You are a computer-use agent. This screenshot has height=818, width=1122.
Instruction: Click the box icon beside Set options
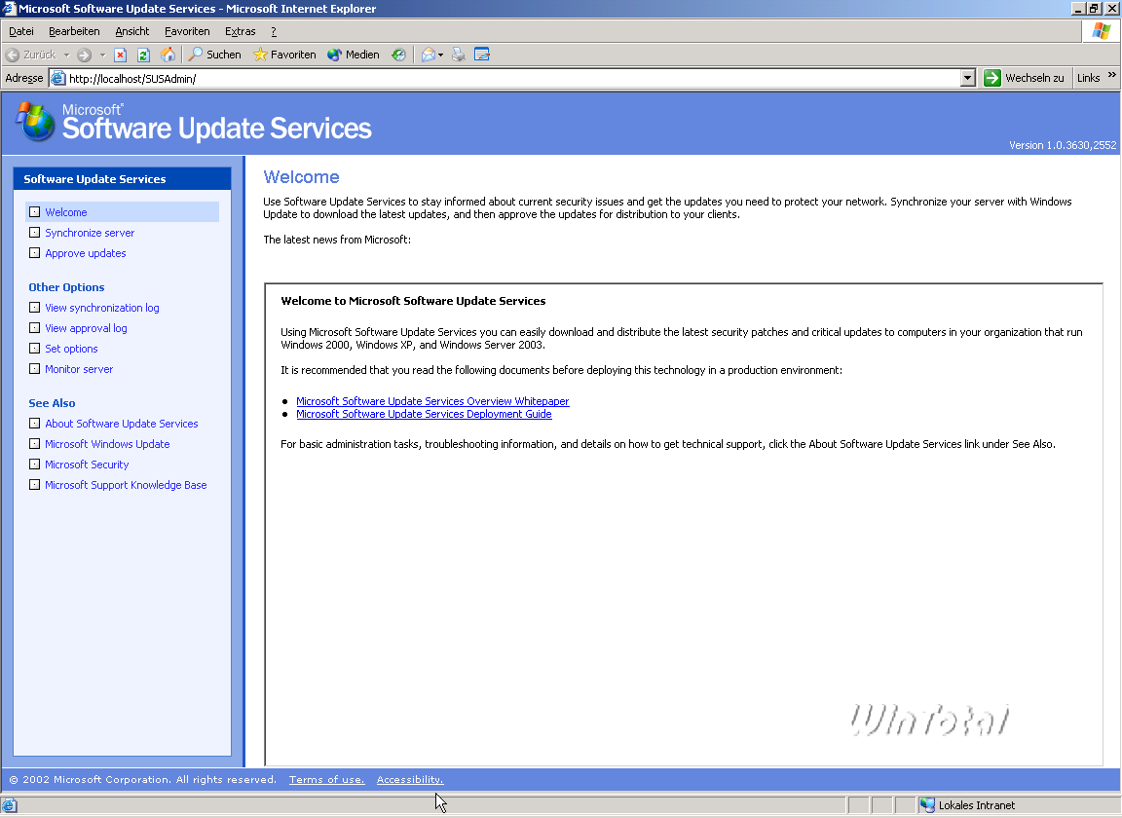click(34, 349)
